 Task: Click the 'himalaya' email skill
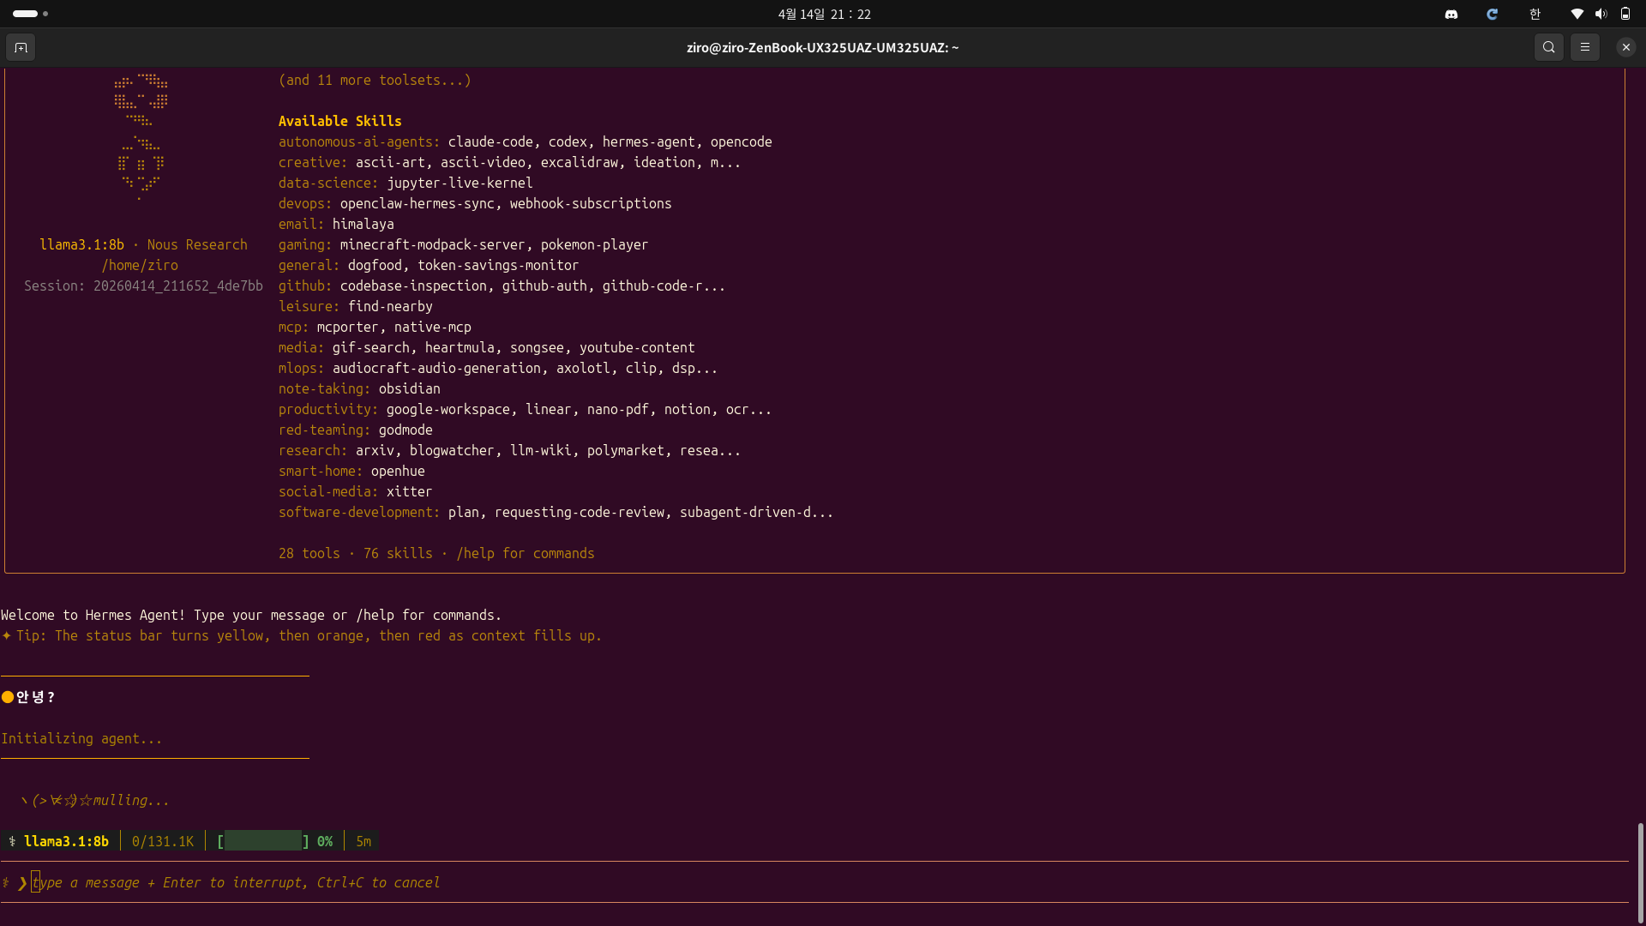pos(363,224)
